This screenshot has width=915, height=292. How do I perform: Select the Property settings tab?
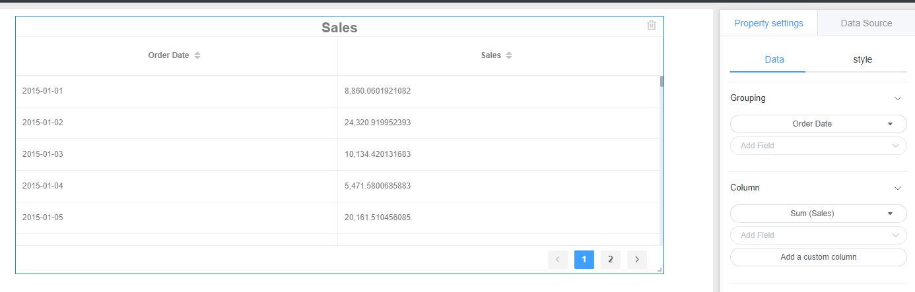tap(768, 23)
